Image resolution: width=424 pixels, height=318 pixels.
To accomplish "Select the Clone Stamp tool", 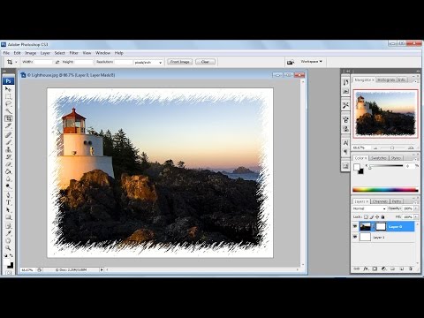I will click(8, 149).
